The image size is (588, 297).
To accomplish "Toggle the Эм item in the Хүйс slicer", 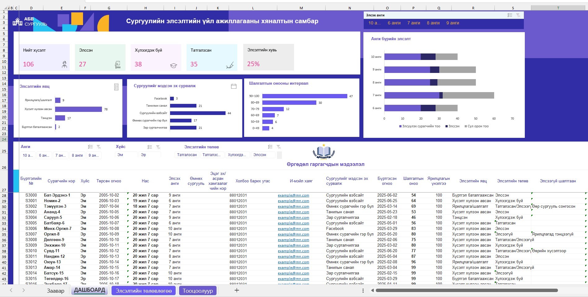I will click(x=126, y=155).
